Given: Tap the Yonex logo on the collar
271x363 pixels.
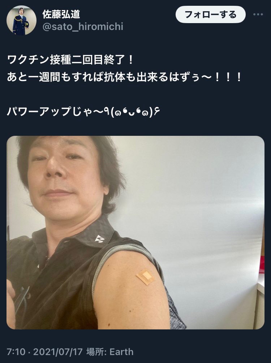Looking at the screenshot, I should coord(100,239).
